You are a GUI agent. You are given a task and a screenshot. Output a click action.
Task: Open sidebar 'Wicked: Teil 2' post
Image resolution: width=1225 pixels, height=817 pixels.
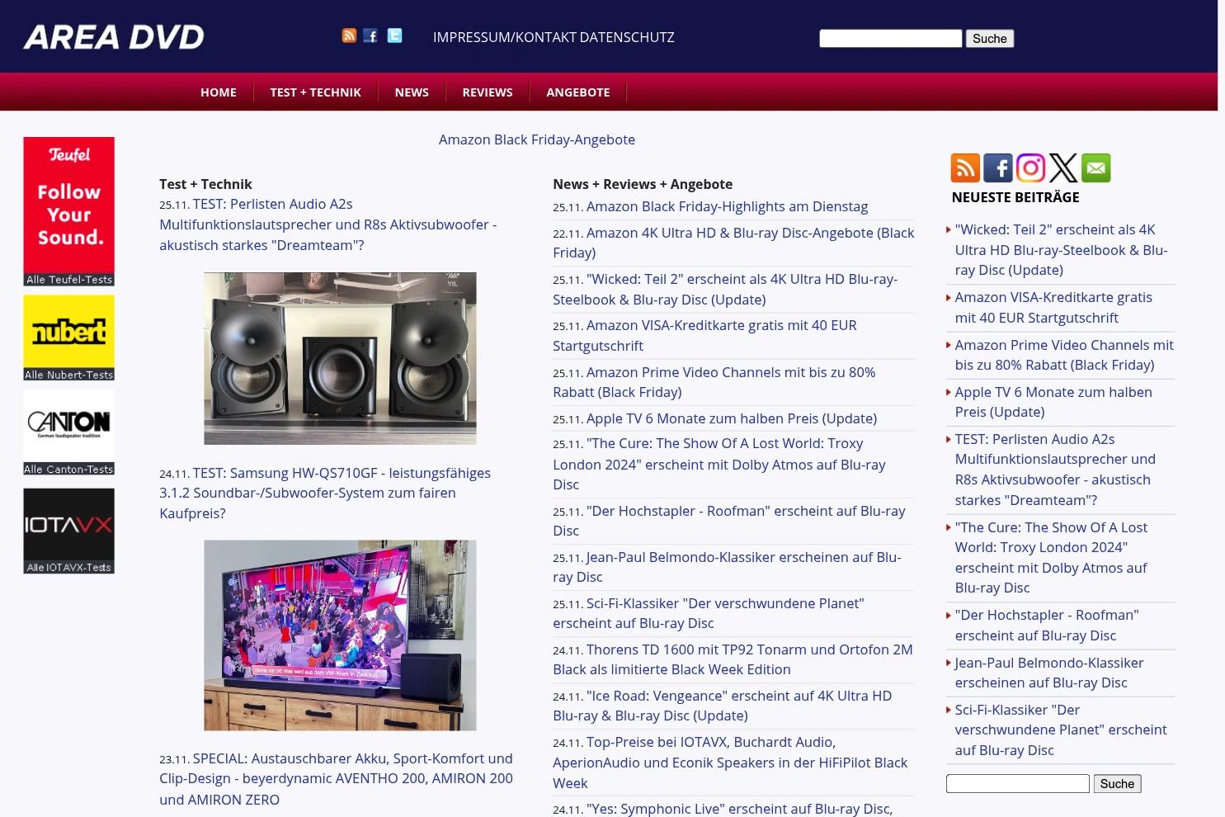coord(1061,249)
